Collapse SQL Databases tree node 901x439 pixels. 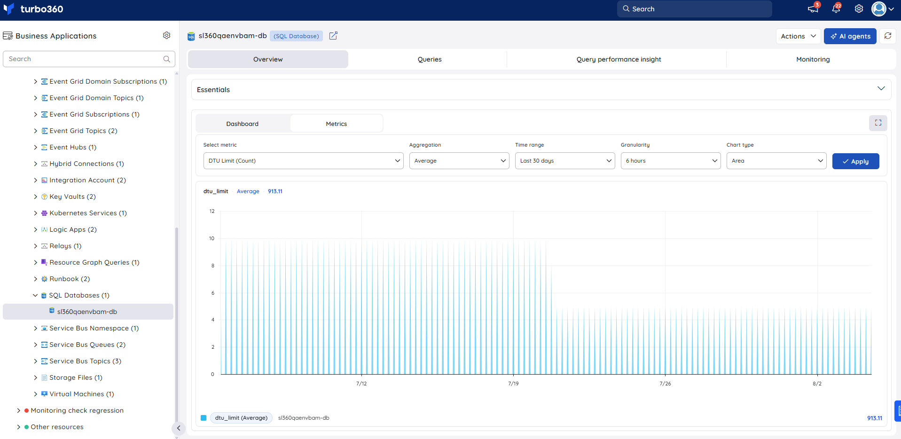pyautogui.click(x=35, y=296)
